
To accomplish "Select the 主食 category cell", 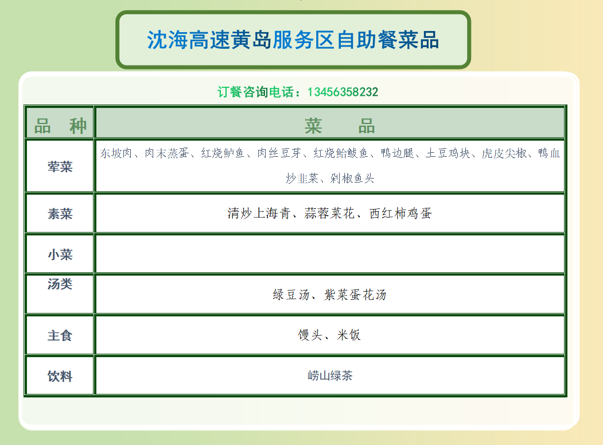I will [60, 335].
